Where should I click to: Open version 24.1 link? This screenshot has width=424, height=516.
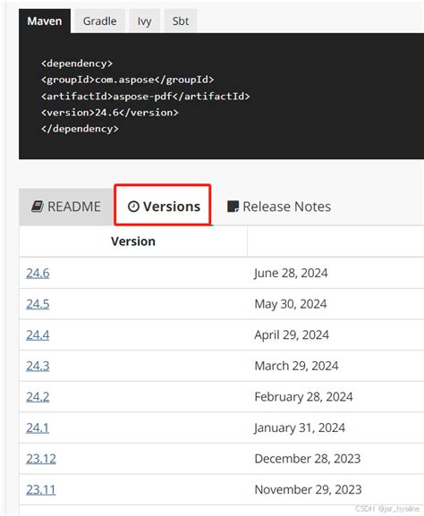(38, 427)
